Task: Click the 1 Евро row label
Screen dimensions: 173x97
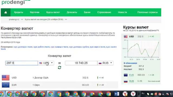Action: [36, 85]
